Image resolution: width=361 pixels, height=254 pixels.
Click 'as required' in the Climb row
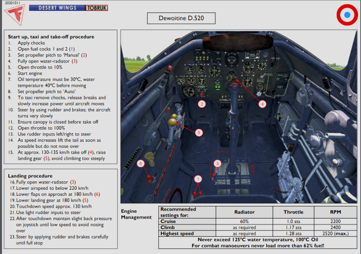click(x=244, y=227)
